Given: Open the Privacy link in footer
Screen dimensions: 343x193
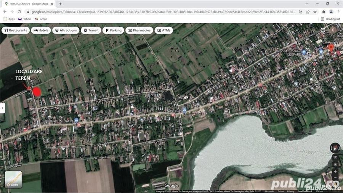Looking at the screenshot, I should point(291,191).
